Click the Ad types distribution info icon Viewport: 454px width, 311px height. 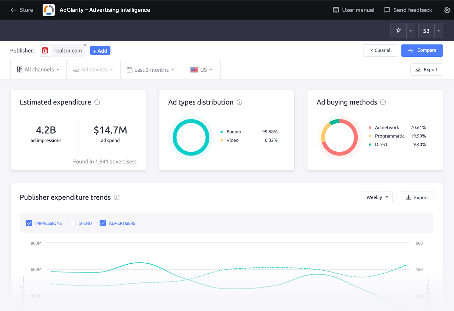pyautogui.click(x=240, y=102)
